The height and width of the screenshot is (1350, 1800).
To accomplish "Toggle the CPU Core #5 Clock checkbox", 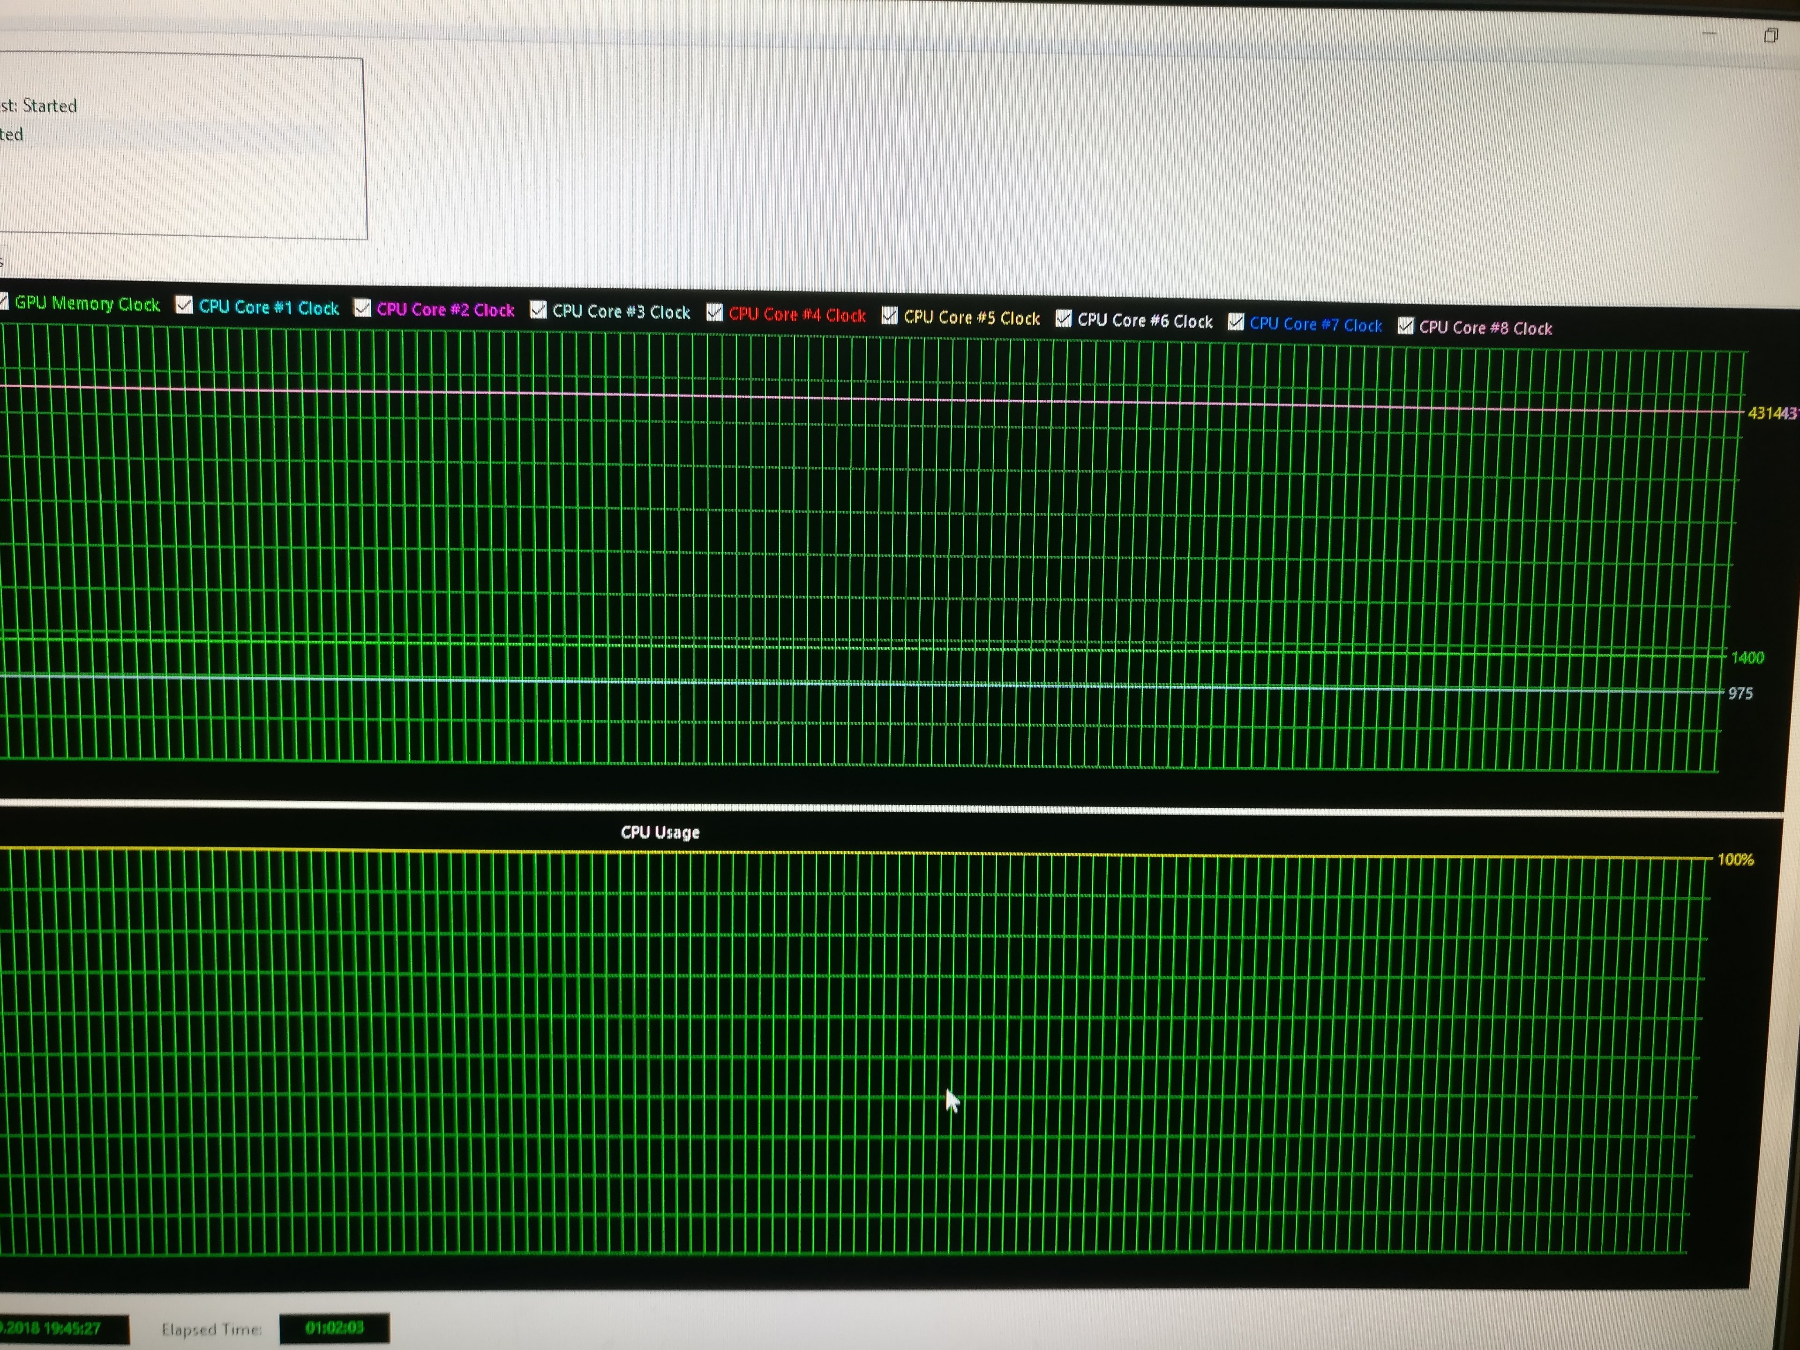I will tap(889, 316).
